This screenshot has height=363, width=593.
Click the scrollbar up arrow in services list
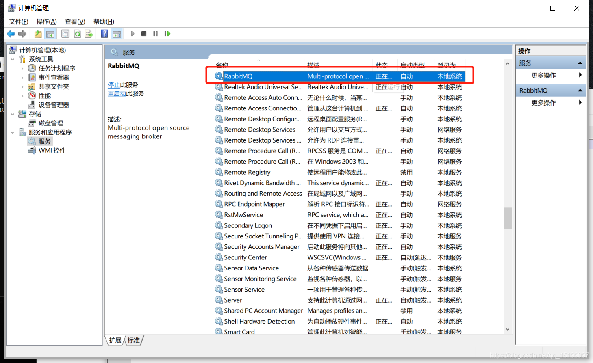click(508, 63)
